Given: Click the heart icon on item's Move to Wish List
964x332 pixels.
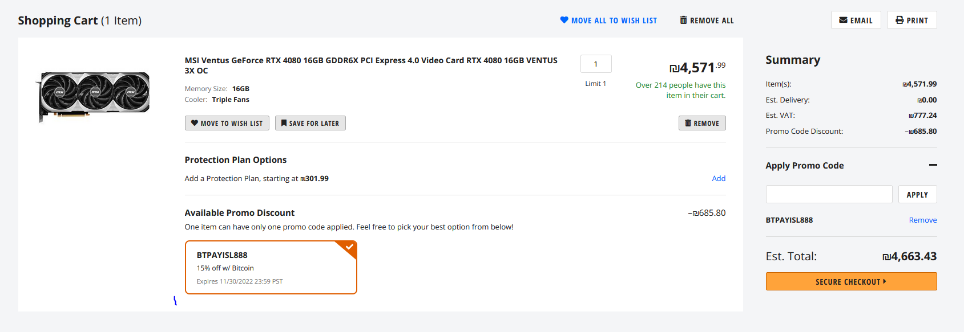Looking at the screenshot, I should coord(195,123).
